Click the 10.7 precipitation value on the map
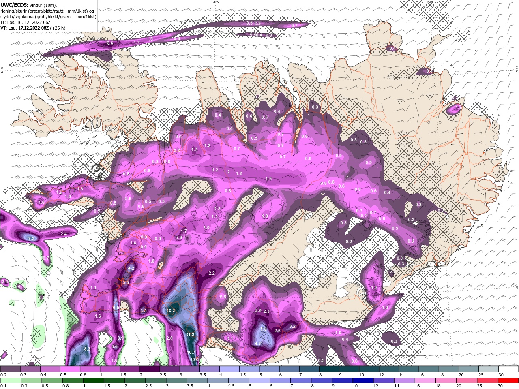 coord(191,352)
